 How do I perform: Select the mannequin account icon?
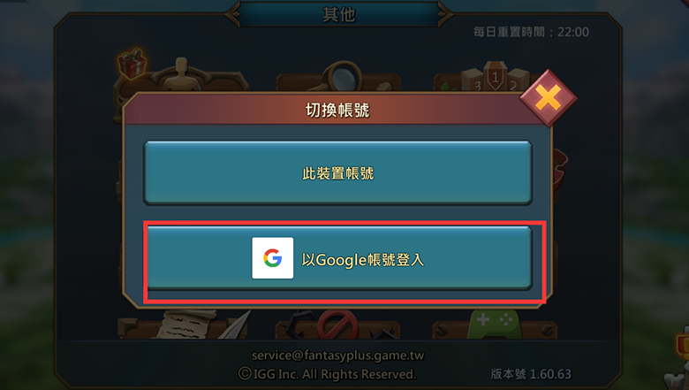click(181, 75)
